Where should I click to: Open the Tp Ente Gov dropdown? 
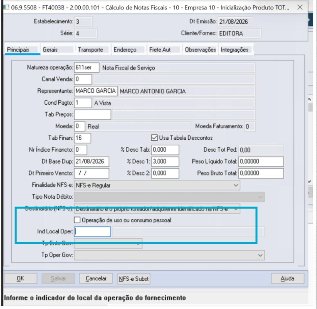pyautogui.click(x=108, y=244)
